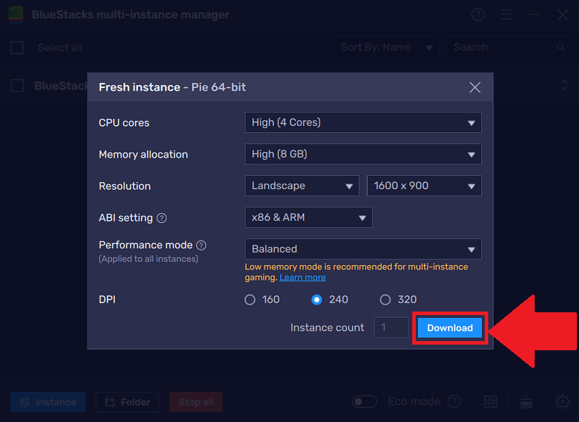Screen dimensions: 579x422
Task: Minimize the multi-instance manager window
Action: point(534,15)
